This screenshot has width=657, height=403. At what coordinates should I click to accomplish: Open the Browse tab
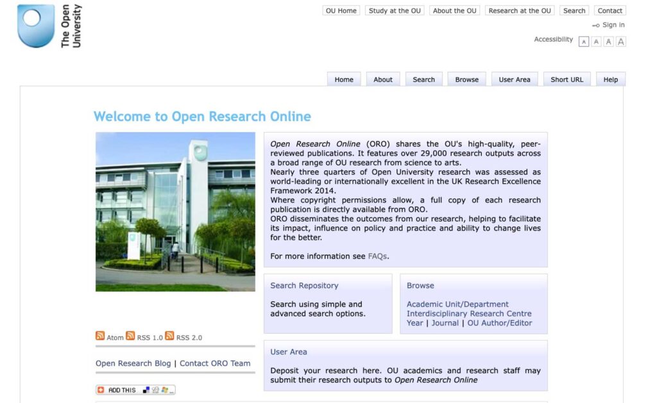(466, 79)
